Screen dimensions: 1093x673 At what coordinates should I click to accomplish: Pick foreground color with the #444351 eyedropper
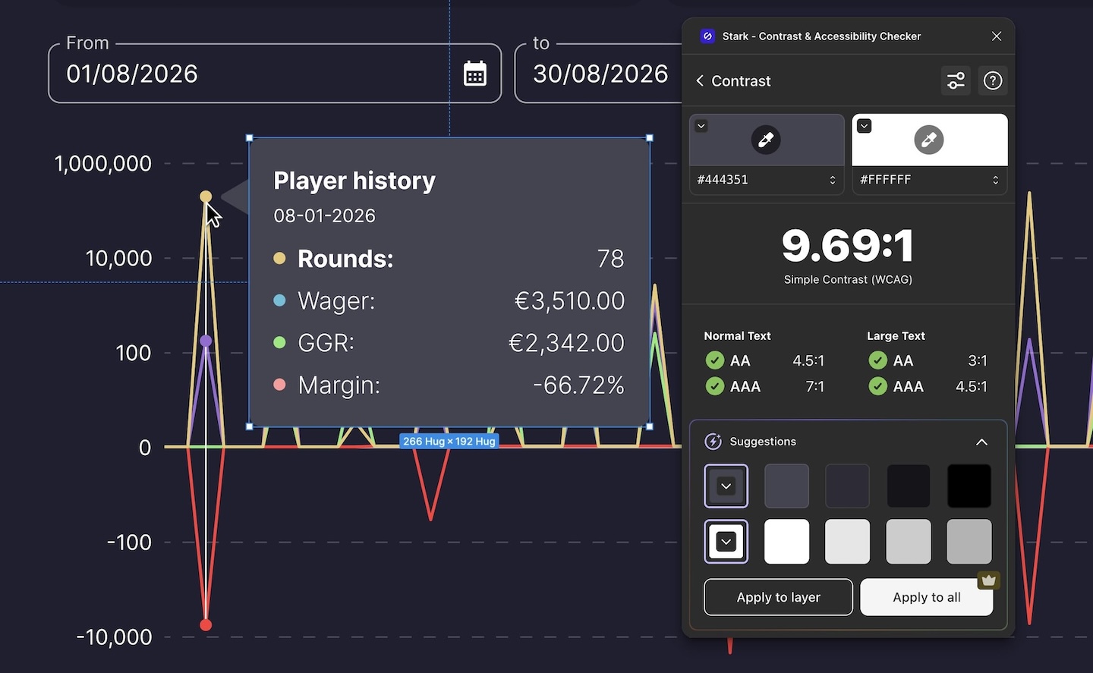point(766,140)
